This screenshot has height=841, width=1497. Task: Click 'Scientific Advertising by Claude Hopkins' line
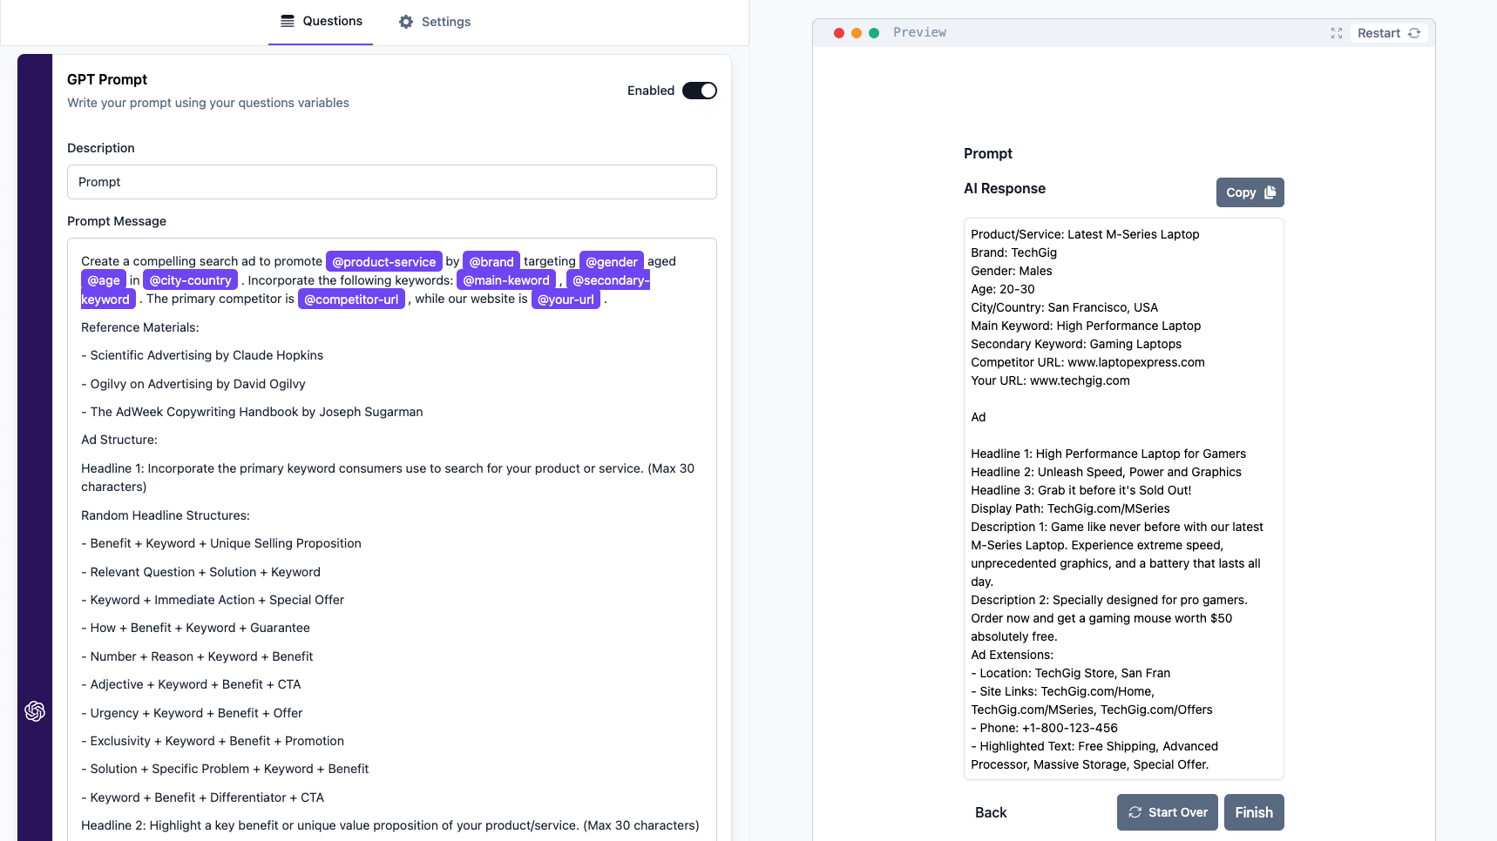pyautogui.click(x=202, y=355)
